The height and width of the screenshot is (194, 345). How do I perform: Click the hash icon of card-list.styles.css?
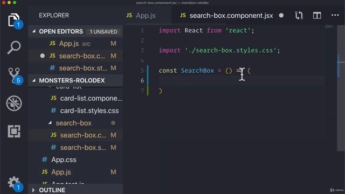click(53, 110)
